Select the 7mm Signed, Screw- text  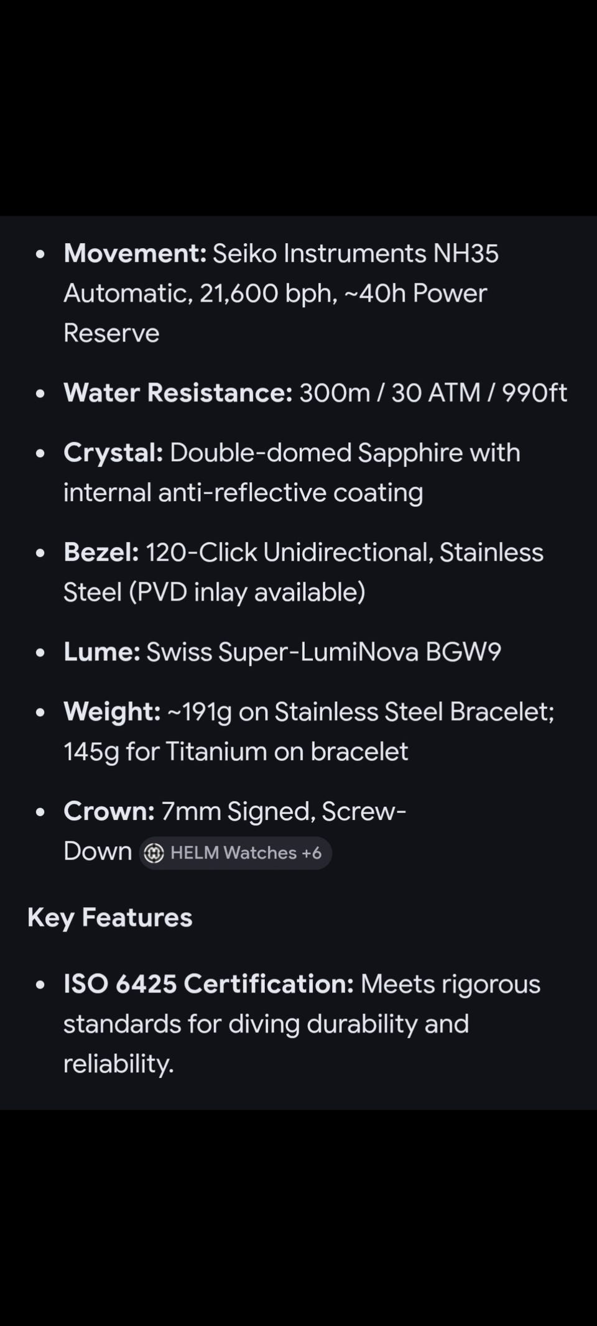pyautogui.click(x=284, y=812)
